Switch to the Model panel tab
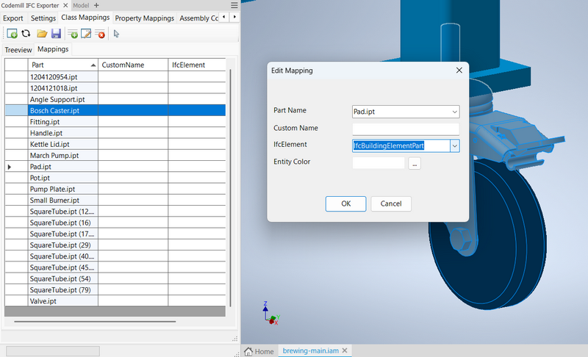The height and width of the screenshot is (357, 588). pos(81,5)
